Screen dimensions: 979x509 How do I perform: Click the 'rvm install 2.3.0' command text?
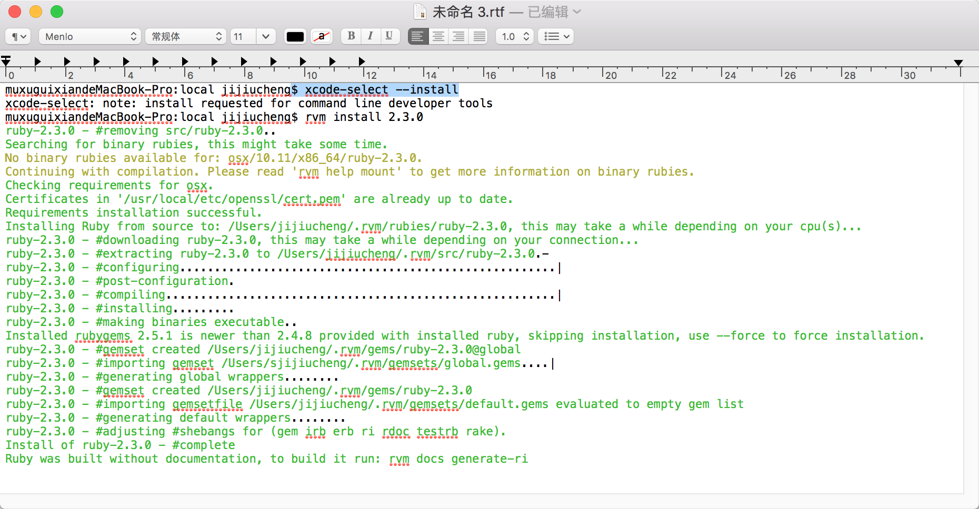coord(364,117)
